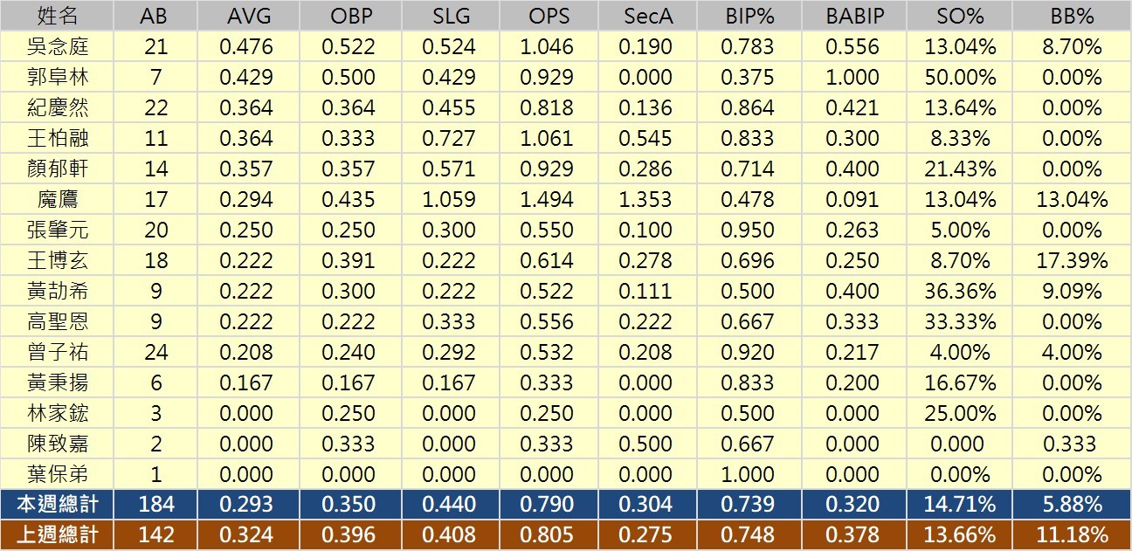This screenshot has width=1132, height=551.
Task: Select 曾子祐's AB value 24
Action: tap(155, 352)
